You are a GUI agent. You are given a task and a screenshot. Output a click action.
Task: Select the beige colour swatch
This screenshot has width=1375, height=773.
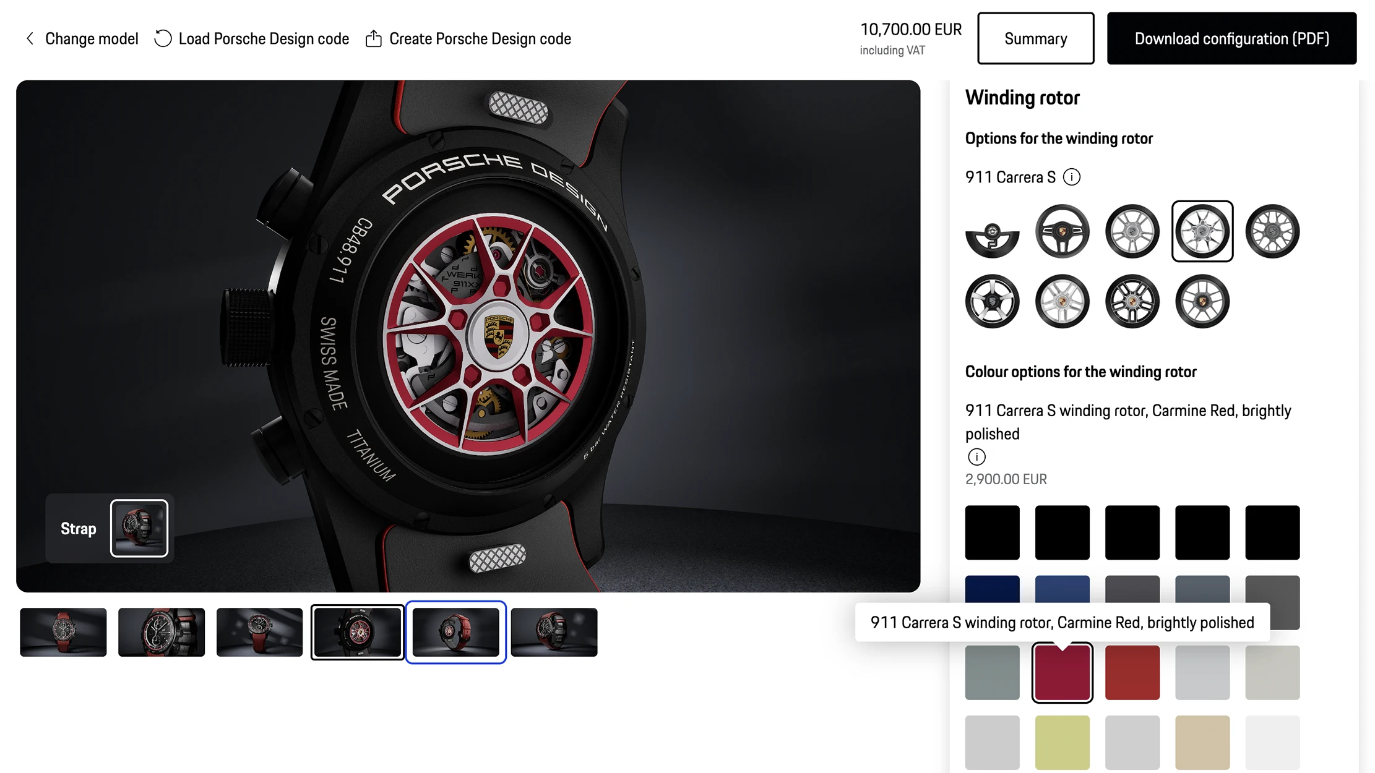point(1202,742)
